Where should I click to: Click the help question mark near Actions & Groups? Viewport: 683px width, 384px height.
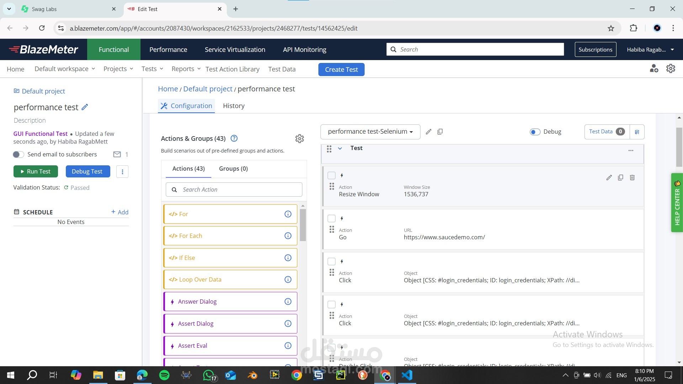pos(234,139)
